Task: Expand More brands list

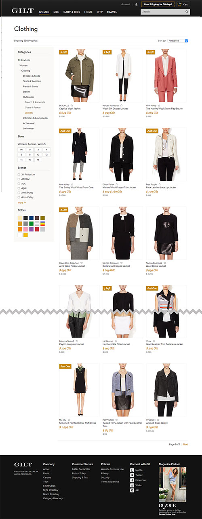Action: pos(22,203)
